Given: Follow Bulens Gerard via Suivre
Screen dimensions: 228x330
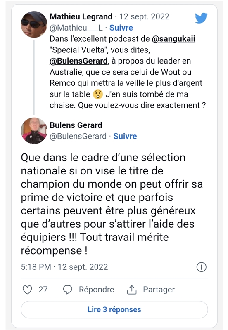Looking at the screenshot, I should [x=125, y=136].
